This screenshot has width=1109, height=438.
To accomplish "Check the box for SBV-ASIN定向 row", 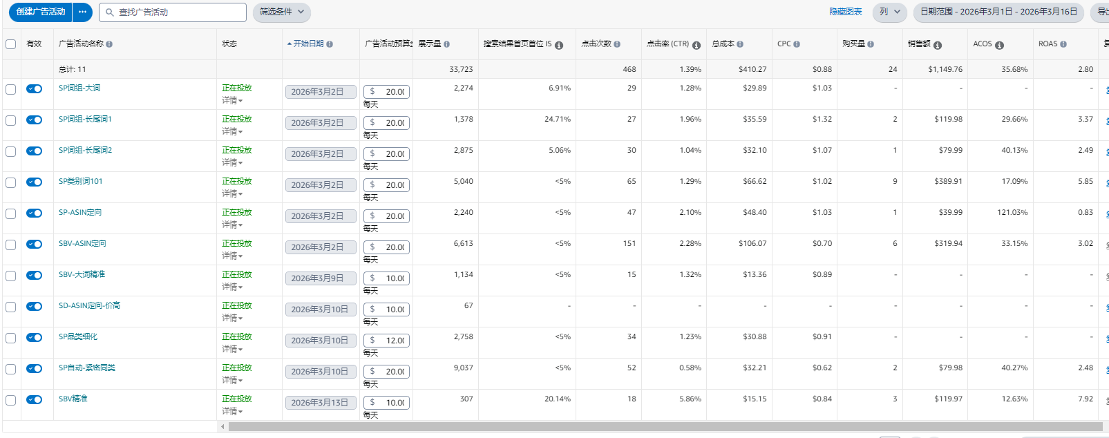I will [x=11, y=245].
